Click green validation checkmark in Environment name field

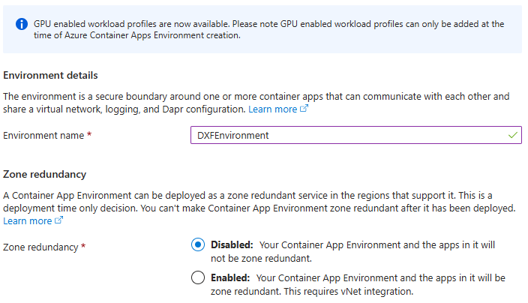[x=512, y=136]
